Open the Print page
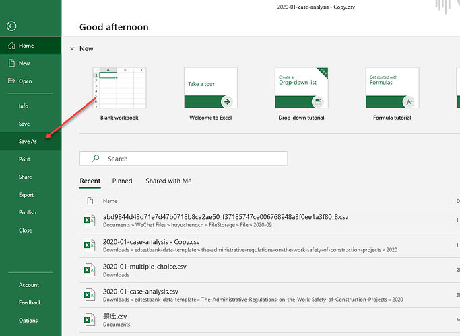 click(24, 159)
